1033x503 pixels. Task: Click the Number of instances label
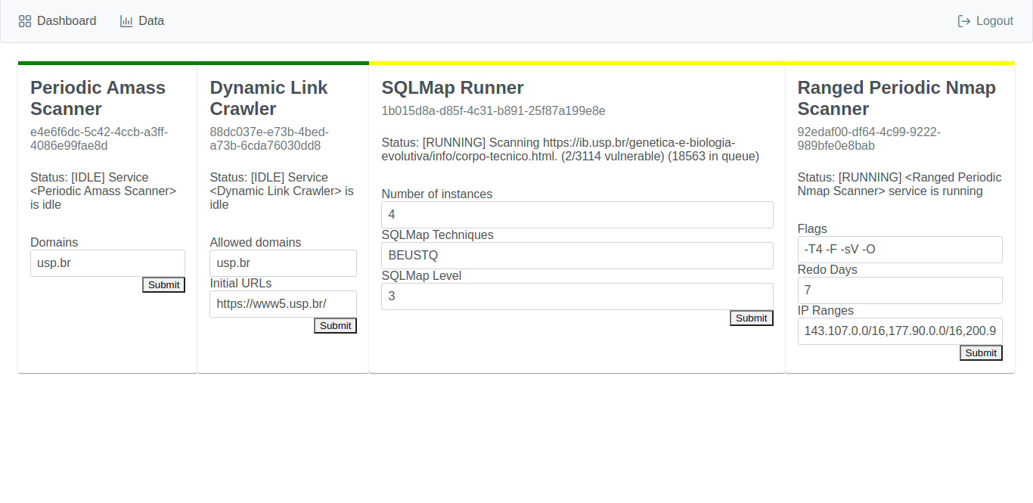(436, 194)
